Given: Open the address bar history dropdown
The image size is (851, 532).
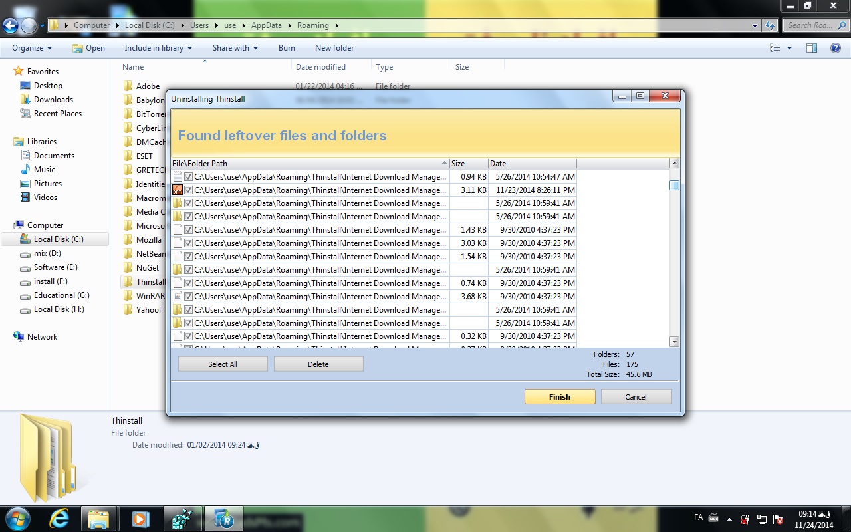Looking at the screenshot, I should coord(755,25).
